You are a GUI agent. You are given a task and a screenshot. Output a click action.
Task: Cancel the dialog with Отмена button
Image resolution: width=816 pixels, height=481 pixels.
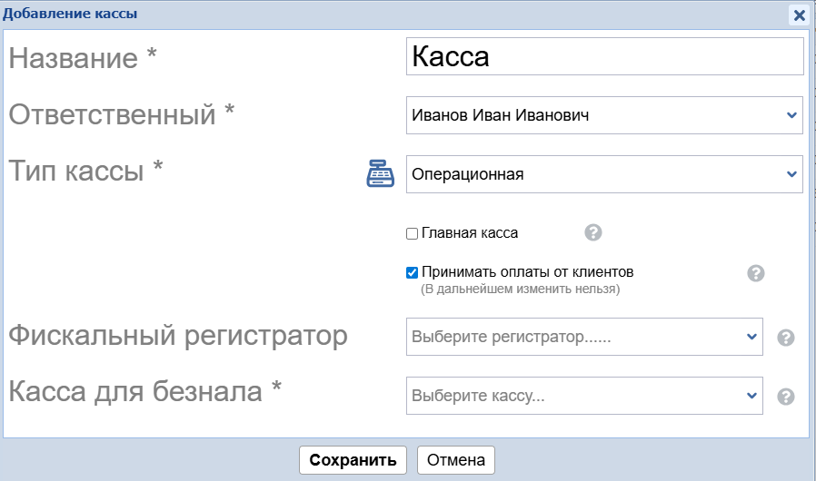[456, 460]
